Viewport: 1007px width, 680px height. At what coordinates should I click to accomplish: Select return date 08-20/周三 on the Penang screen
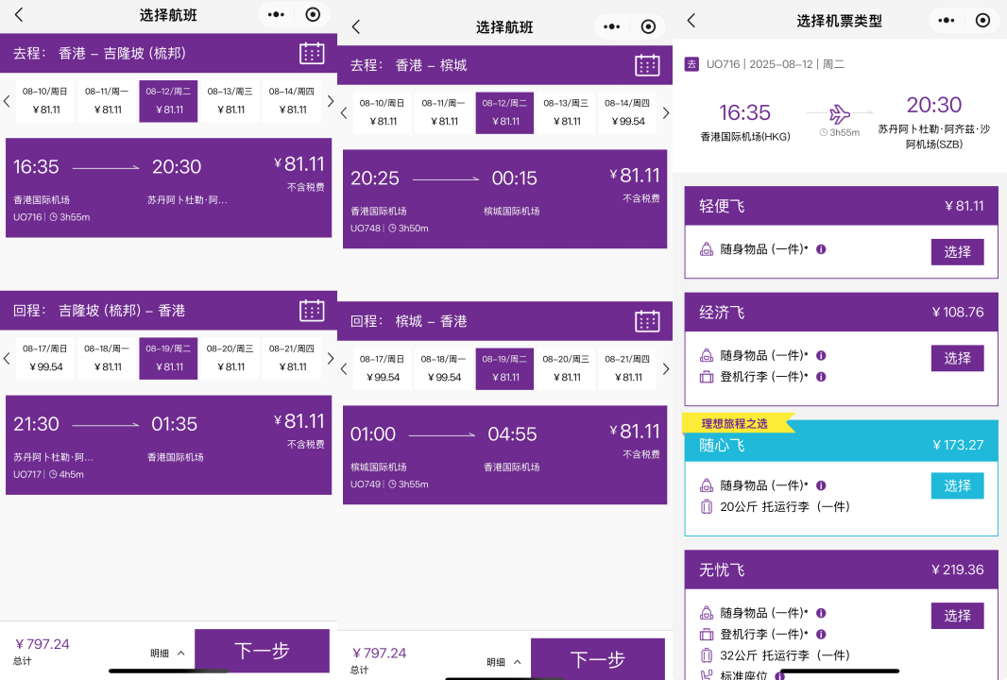(567, 368)
